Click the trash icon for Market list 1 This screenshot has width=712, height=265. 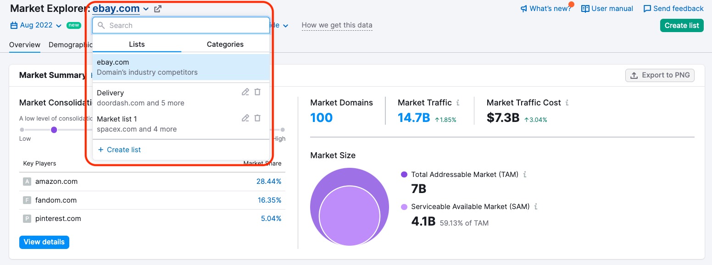(x=257, y=118)
